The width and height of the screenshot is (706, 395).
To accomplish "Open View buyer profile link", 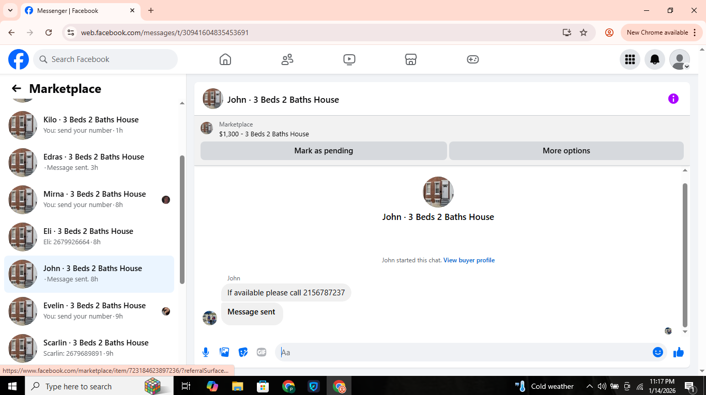I will pos(469,260).
